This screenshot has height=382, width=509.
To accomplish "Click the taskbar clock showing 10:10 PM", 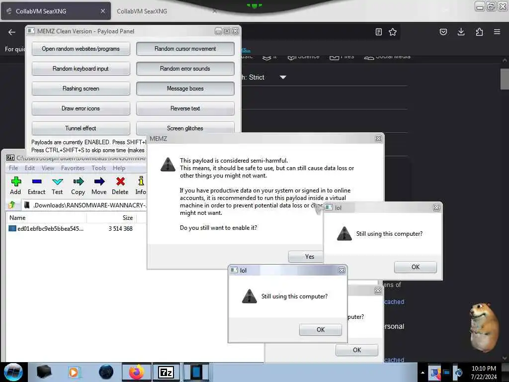I will point(484,373).
